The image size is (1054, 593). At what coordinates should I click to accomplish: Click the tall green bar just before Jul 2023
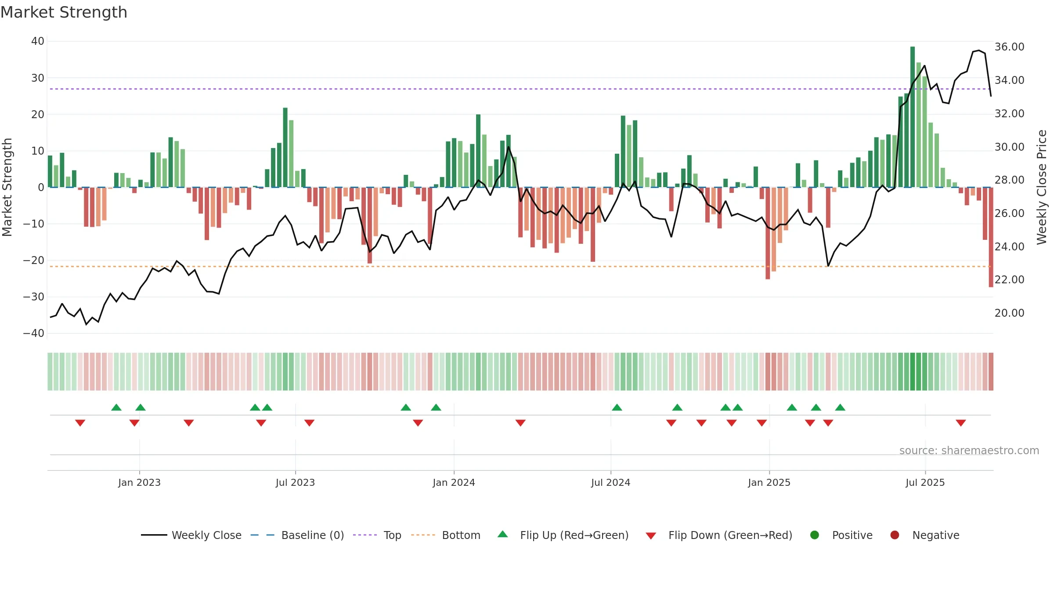(x=285, y=147)
